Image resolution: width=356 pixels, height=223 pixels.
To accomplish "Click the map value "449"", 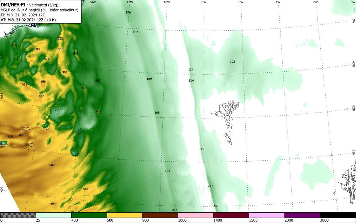I will (x=99, y=111).
